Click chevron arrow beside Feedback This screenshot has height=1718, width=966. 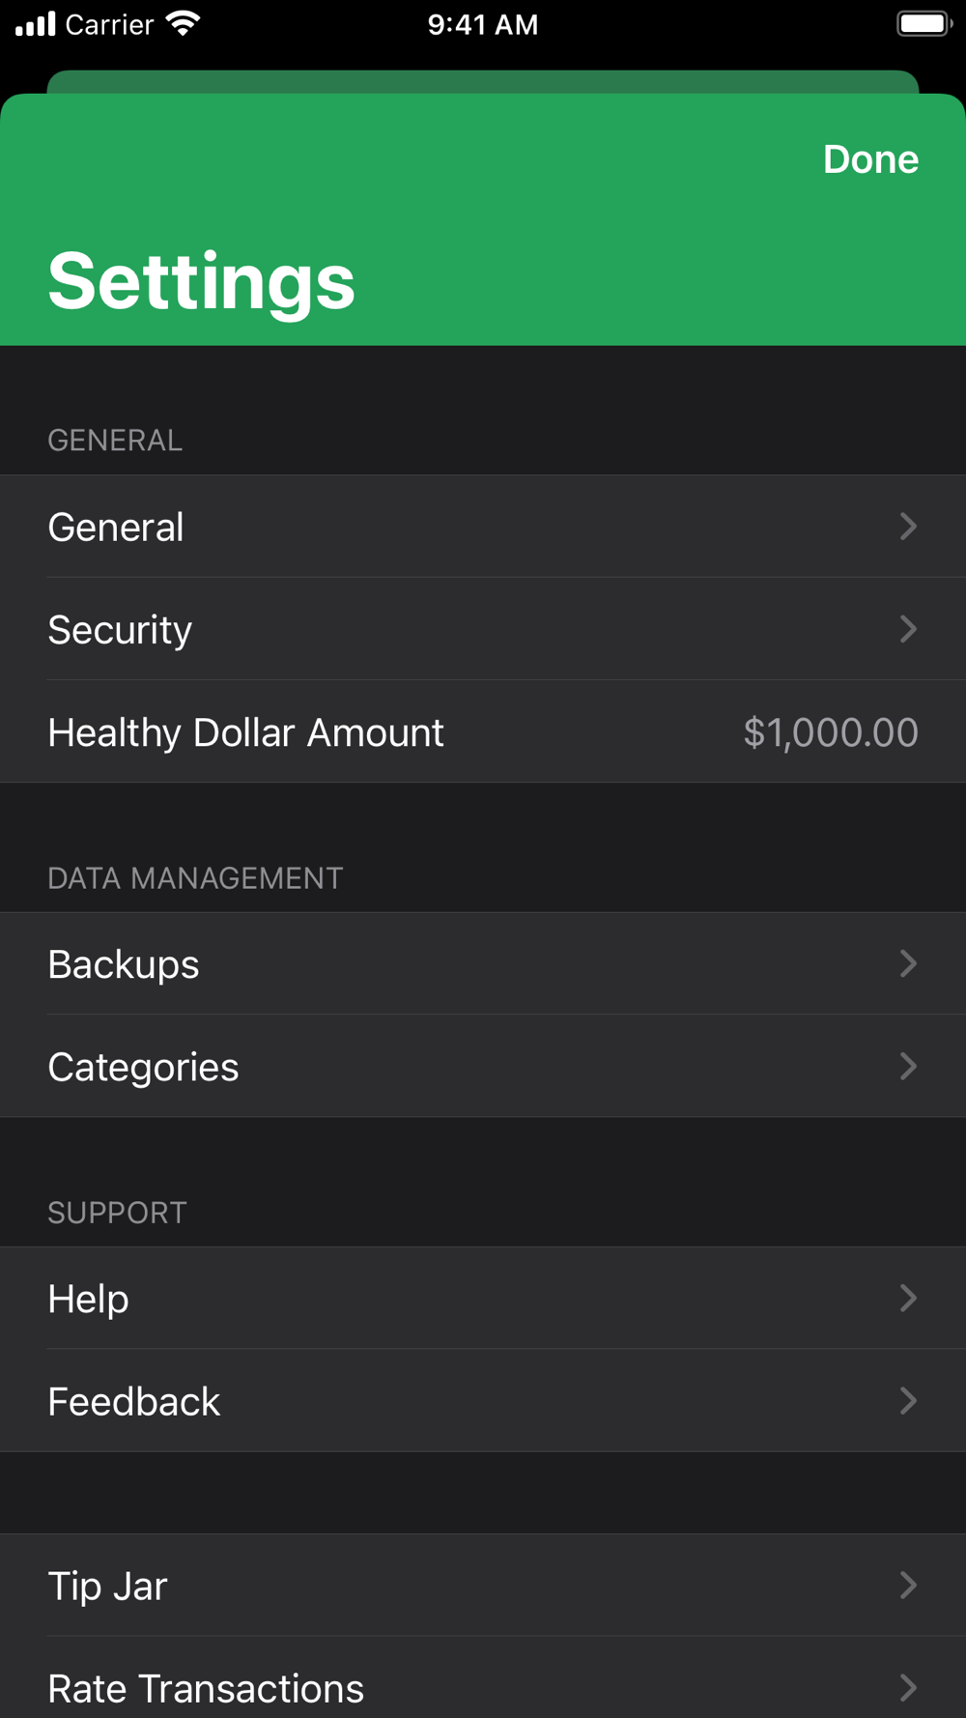coord(908,1400)
